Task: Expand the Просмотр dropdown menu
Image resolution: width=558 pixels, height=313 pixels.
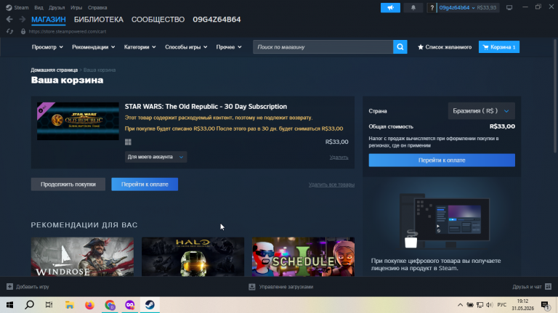Action: point(47,47)
